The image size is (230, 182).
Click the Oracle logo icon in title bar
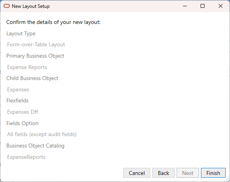click(7, 6)
